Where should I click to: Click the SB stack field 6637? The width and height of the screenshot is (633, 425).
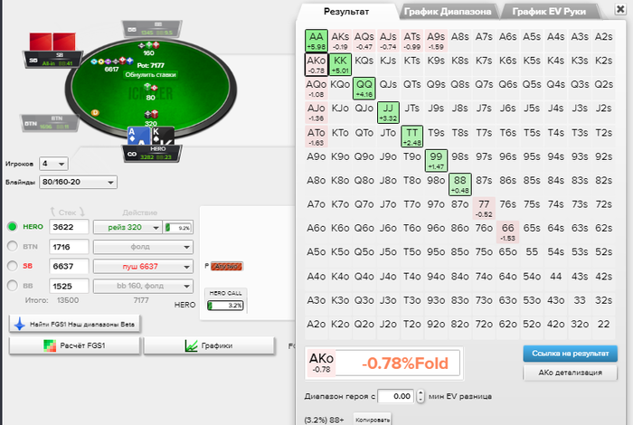[69, 267]
